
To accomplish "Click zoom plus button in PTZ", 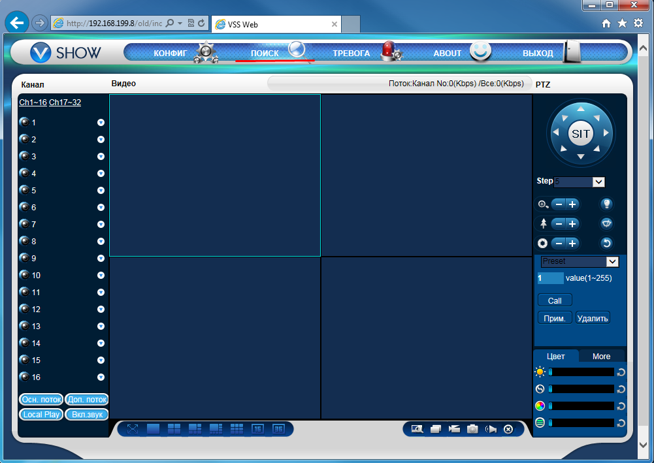I will coord(572,204).
